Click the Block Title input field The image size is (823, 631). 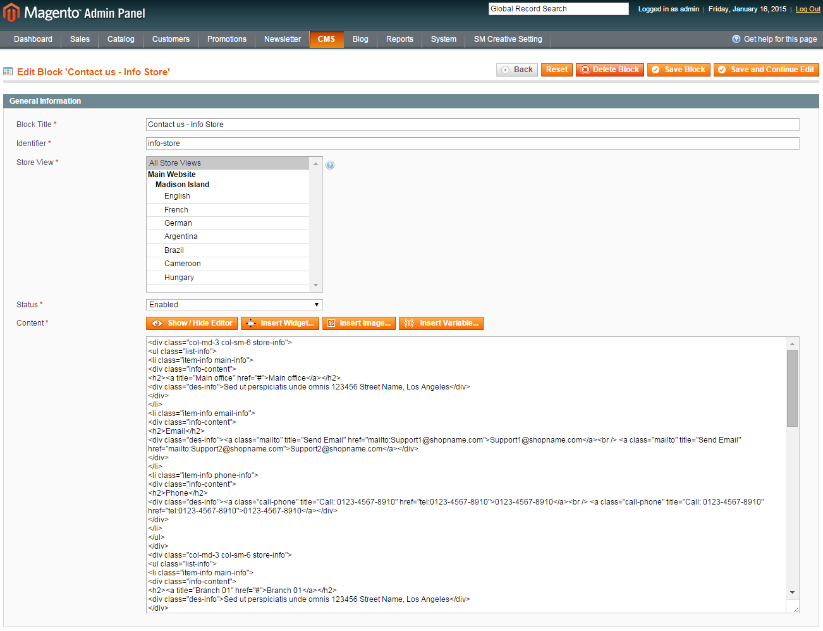pos(473,125)
